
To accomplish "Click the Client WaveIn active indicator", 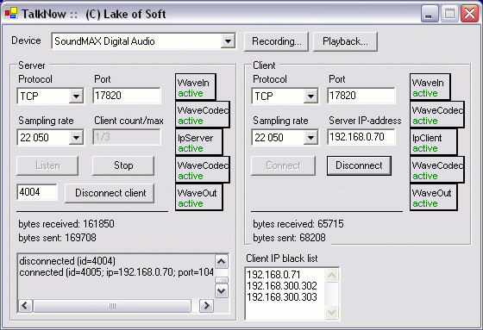I will pyautogui.click(x=430, y=87).
